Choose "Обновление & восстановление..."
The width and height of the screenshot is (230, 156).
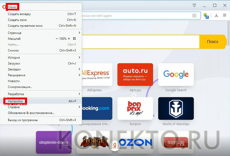click(41, 113)
